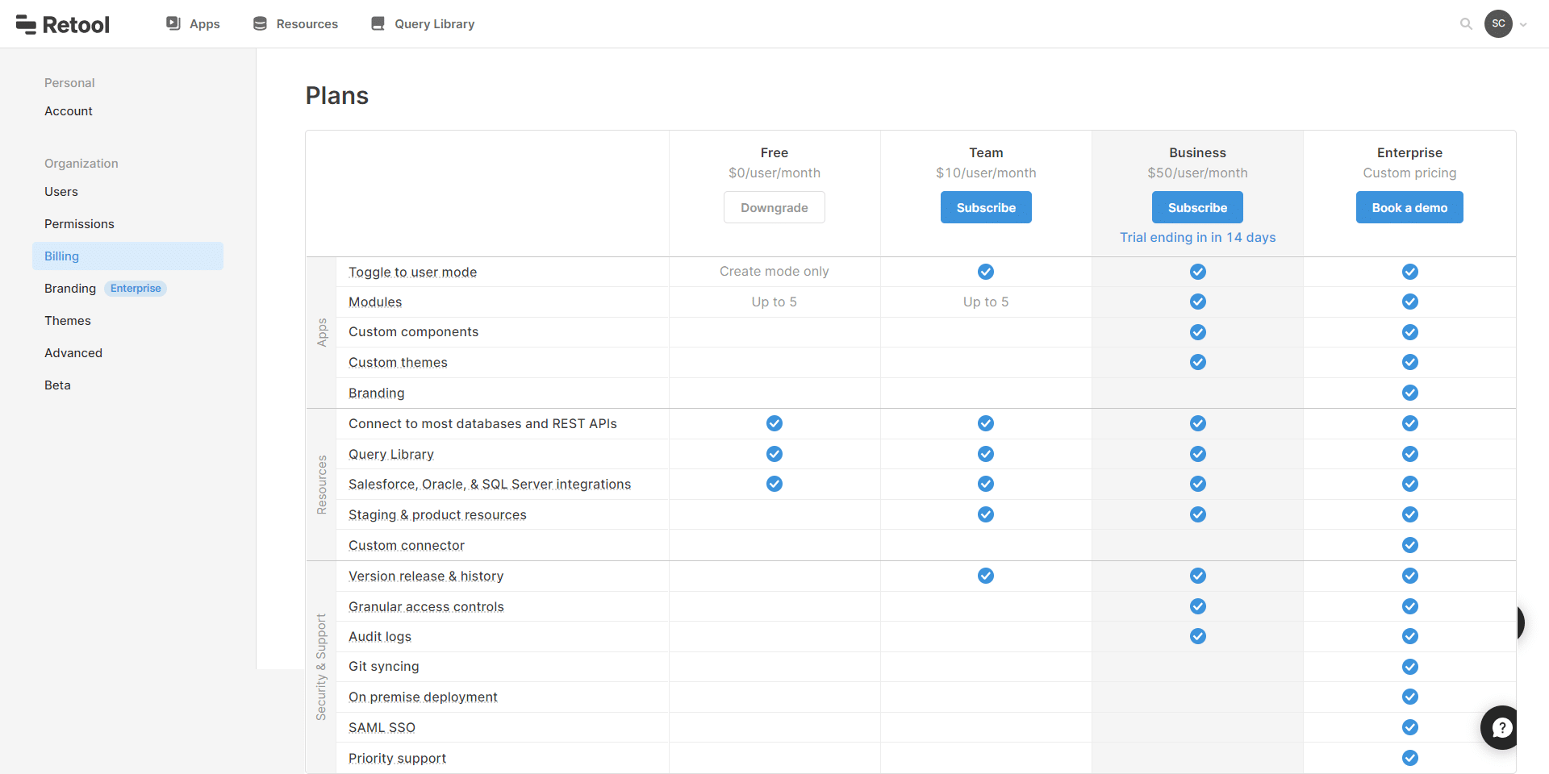Click Enterprise checkmark for Priority support
Image resolution: width=1549 pixels, height=774 pixels.
point(1410,758)
